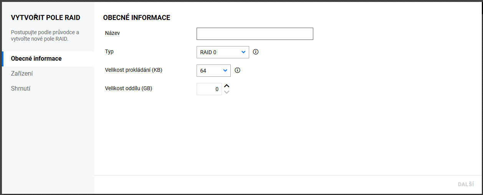Click the info icon beside the Typ dropdown
The width and height of the screenshot is (483, 195).
[256, 52]
